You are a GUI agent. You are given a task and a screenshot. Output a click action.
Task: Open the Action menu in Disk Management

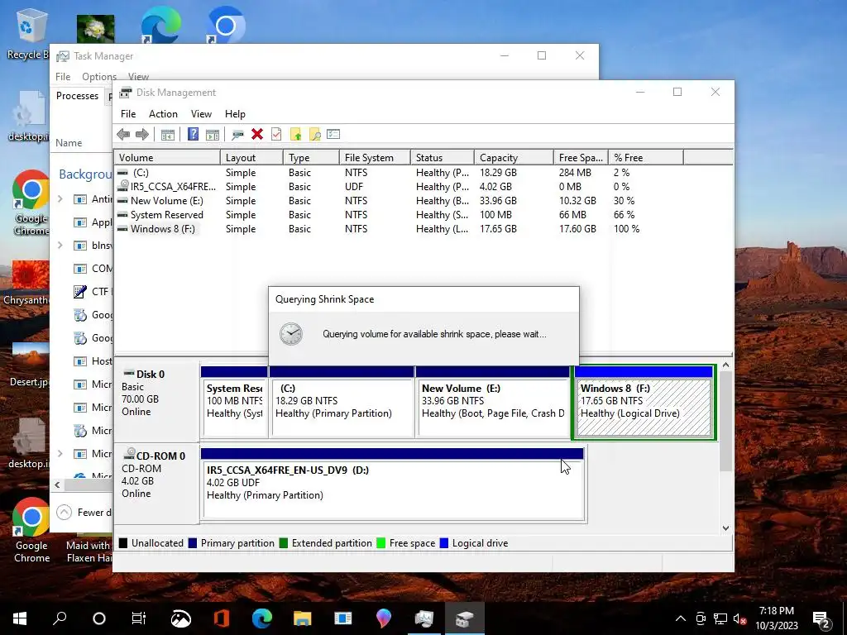(163, 114)
